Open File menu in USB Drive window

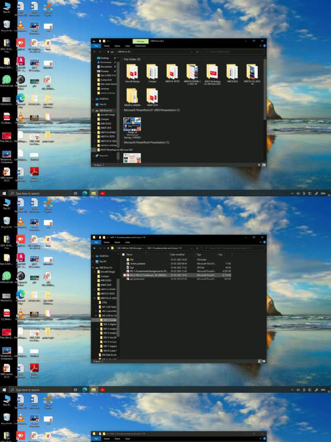click(96, 46)
